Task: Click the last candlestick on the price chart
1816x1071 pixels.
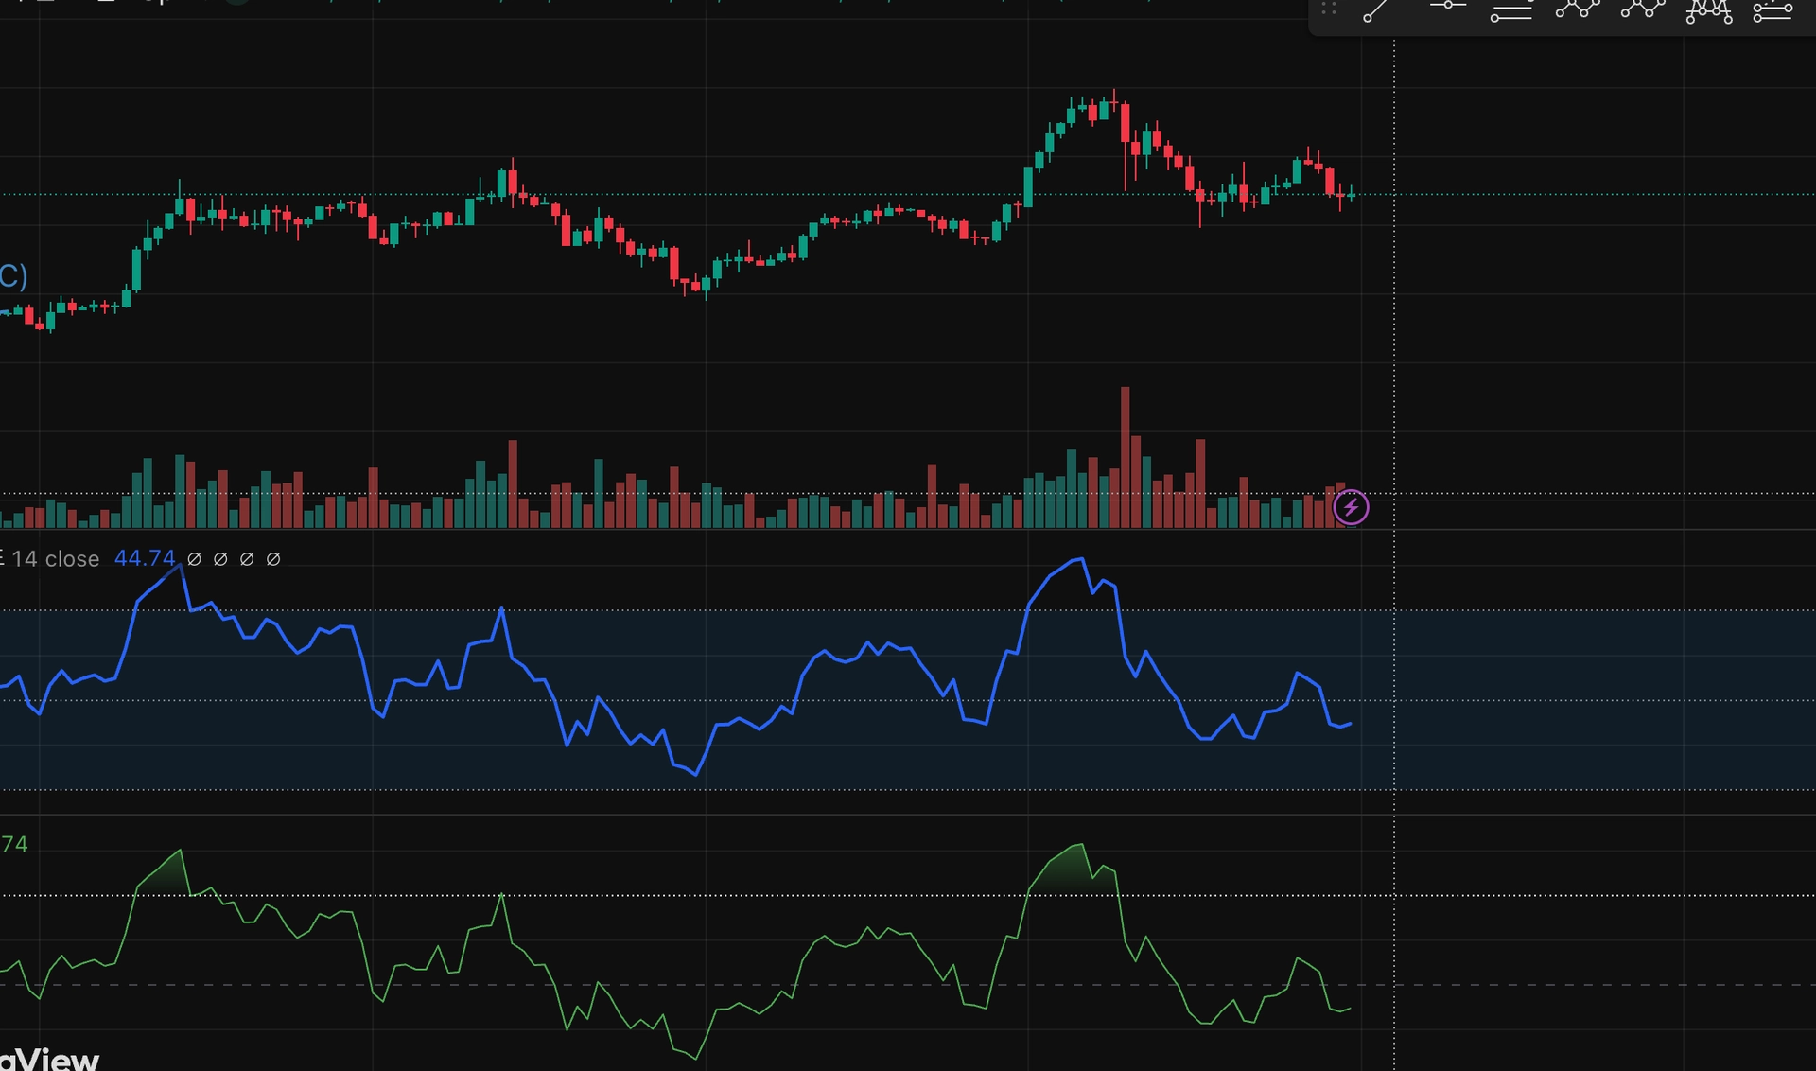Action: [x=1352, y=194]
